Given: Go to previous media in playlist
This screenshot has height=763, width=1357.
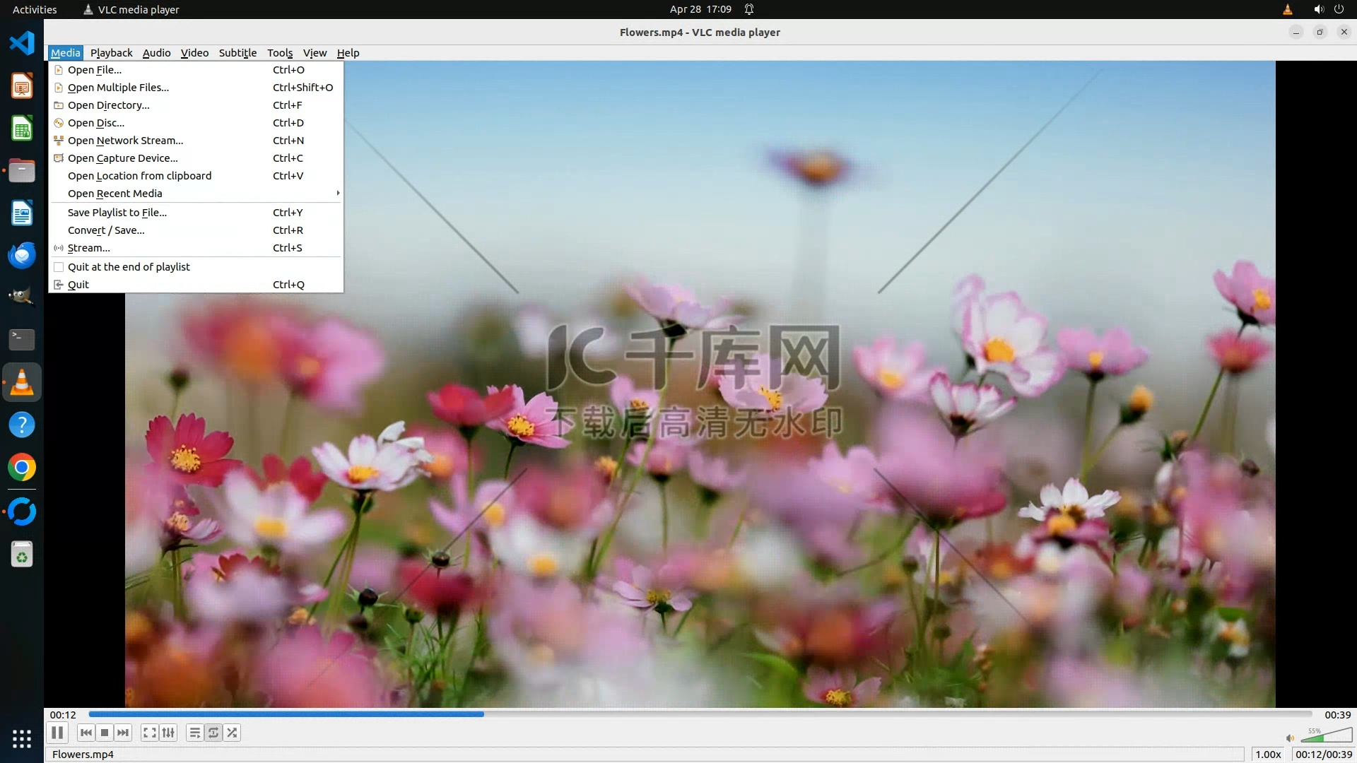Looking at the screenshot, I should click(x=86, y=733).
